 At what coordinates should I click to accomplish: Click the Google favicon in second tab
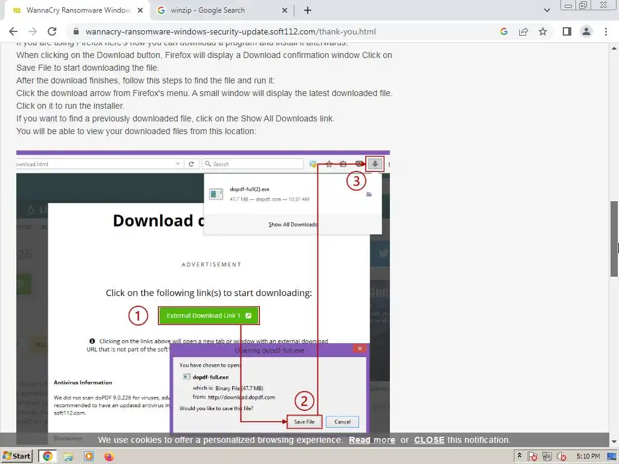tap(161, 10)
